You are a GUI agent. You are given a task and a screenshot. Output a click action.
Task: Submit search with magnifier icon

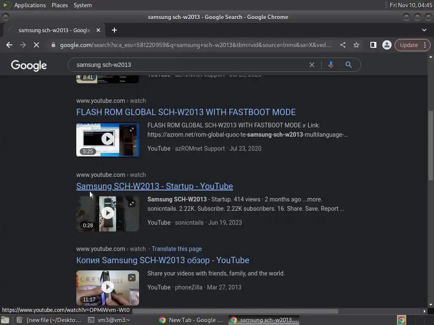tap(348, 65)
